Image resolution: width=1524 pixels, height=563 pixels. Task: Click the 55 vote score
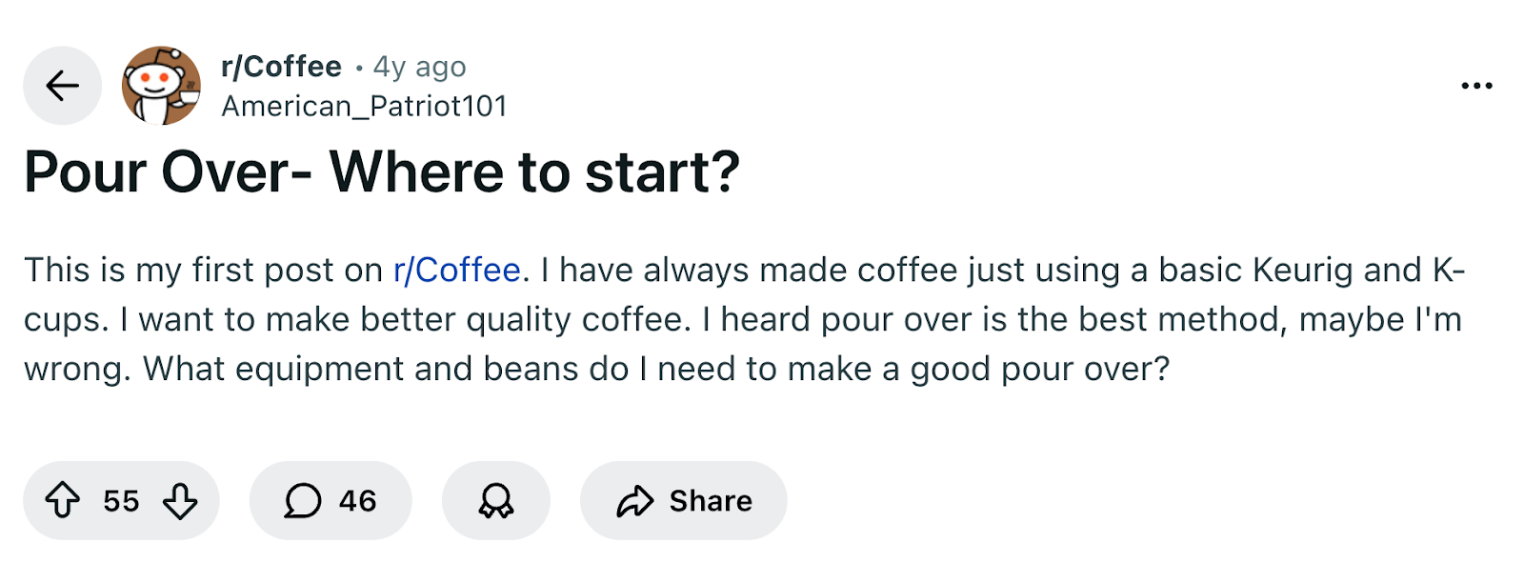[121, 501]
